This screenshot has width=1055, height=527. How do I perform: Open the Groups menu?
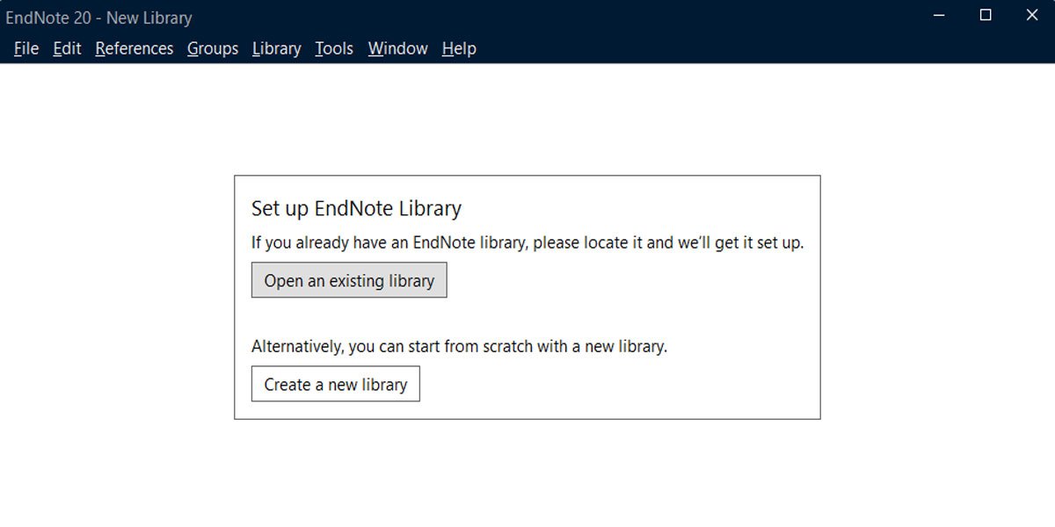(212, 48)
